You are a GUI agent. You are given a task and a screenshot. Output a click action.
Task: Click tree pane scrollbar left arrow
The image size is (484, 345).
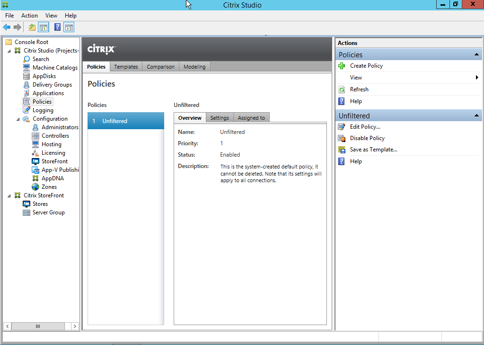pos(7,326)
